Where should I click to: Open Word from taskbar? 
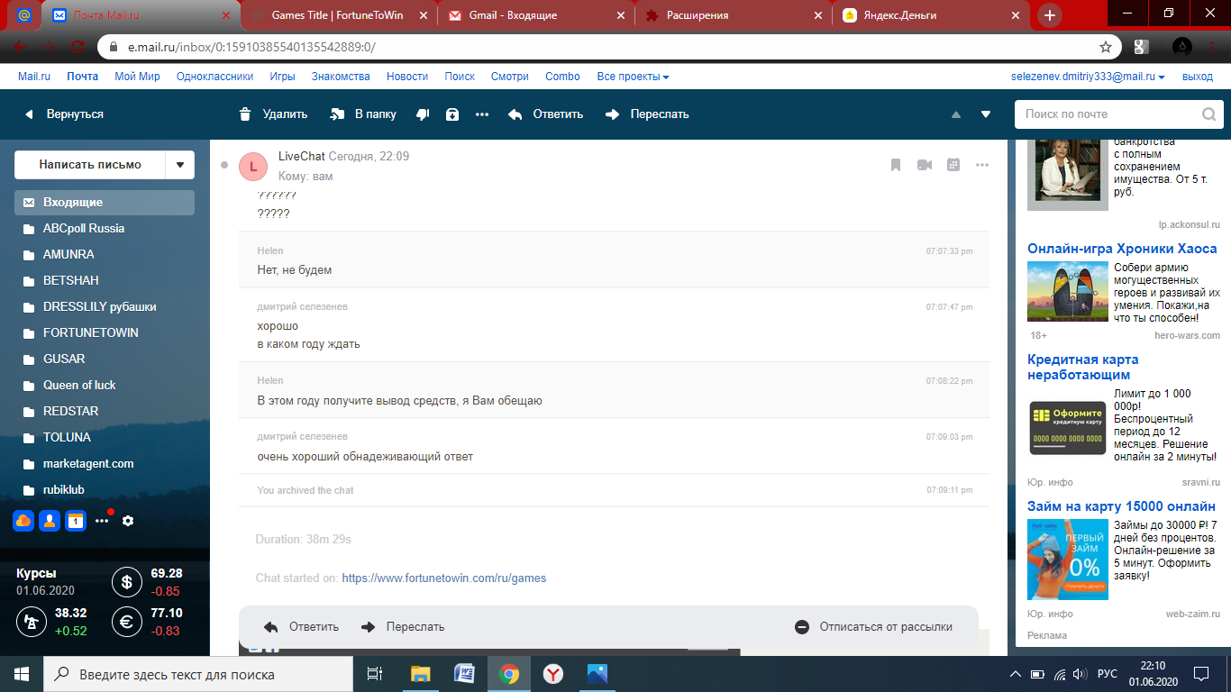pyautogui.click(x=465, y=674)
